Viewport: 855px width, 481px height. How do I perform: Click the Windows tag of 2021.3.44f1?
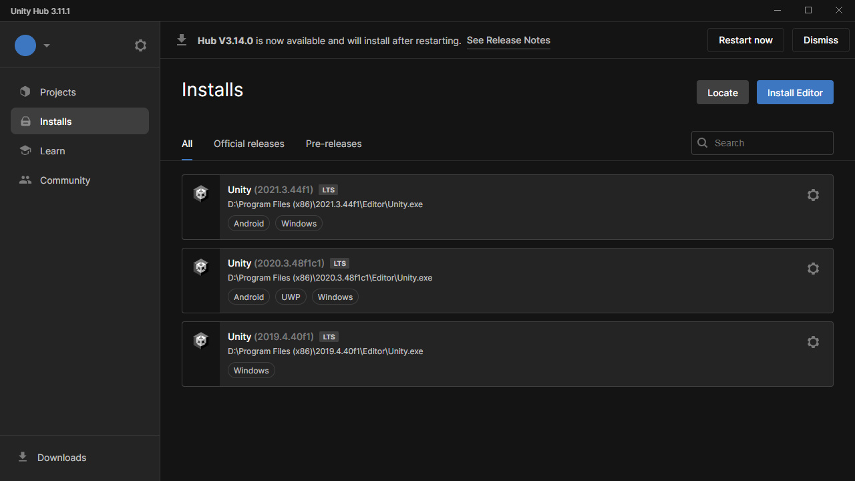tap(299, 224)
